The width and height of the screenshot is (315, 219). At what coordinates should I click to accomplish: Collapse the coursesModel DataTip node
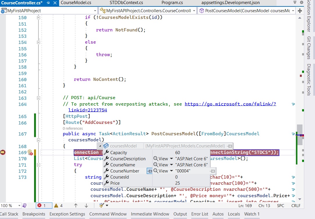coord(100,146)
